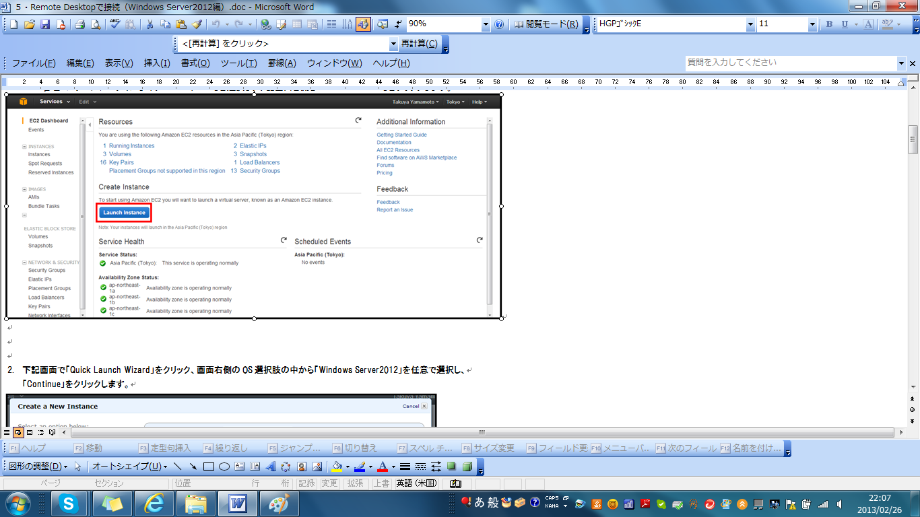Toggle 記録 macro recording in status bar
The image size is (920, 517).
(x=306, y=483)
